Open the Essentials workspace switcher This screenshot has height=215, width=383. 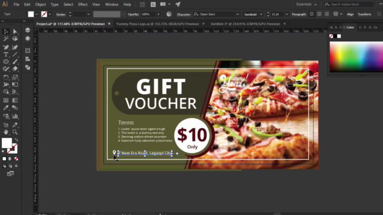[x=306, y=4]
